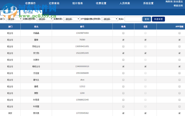Check 收费 box for 邓晶晶
This screenshot has height=116, width=185.
(x=123, y=33)
